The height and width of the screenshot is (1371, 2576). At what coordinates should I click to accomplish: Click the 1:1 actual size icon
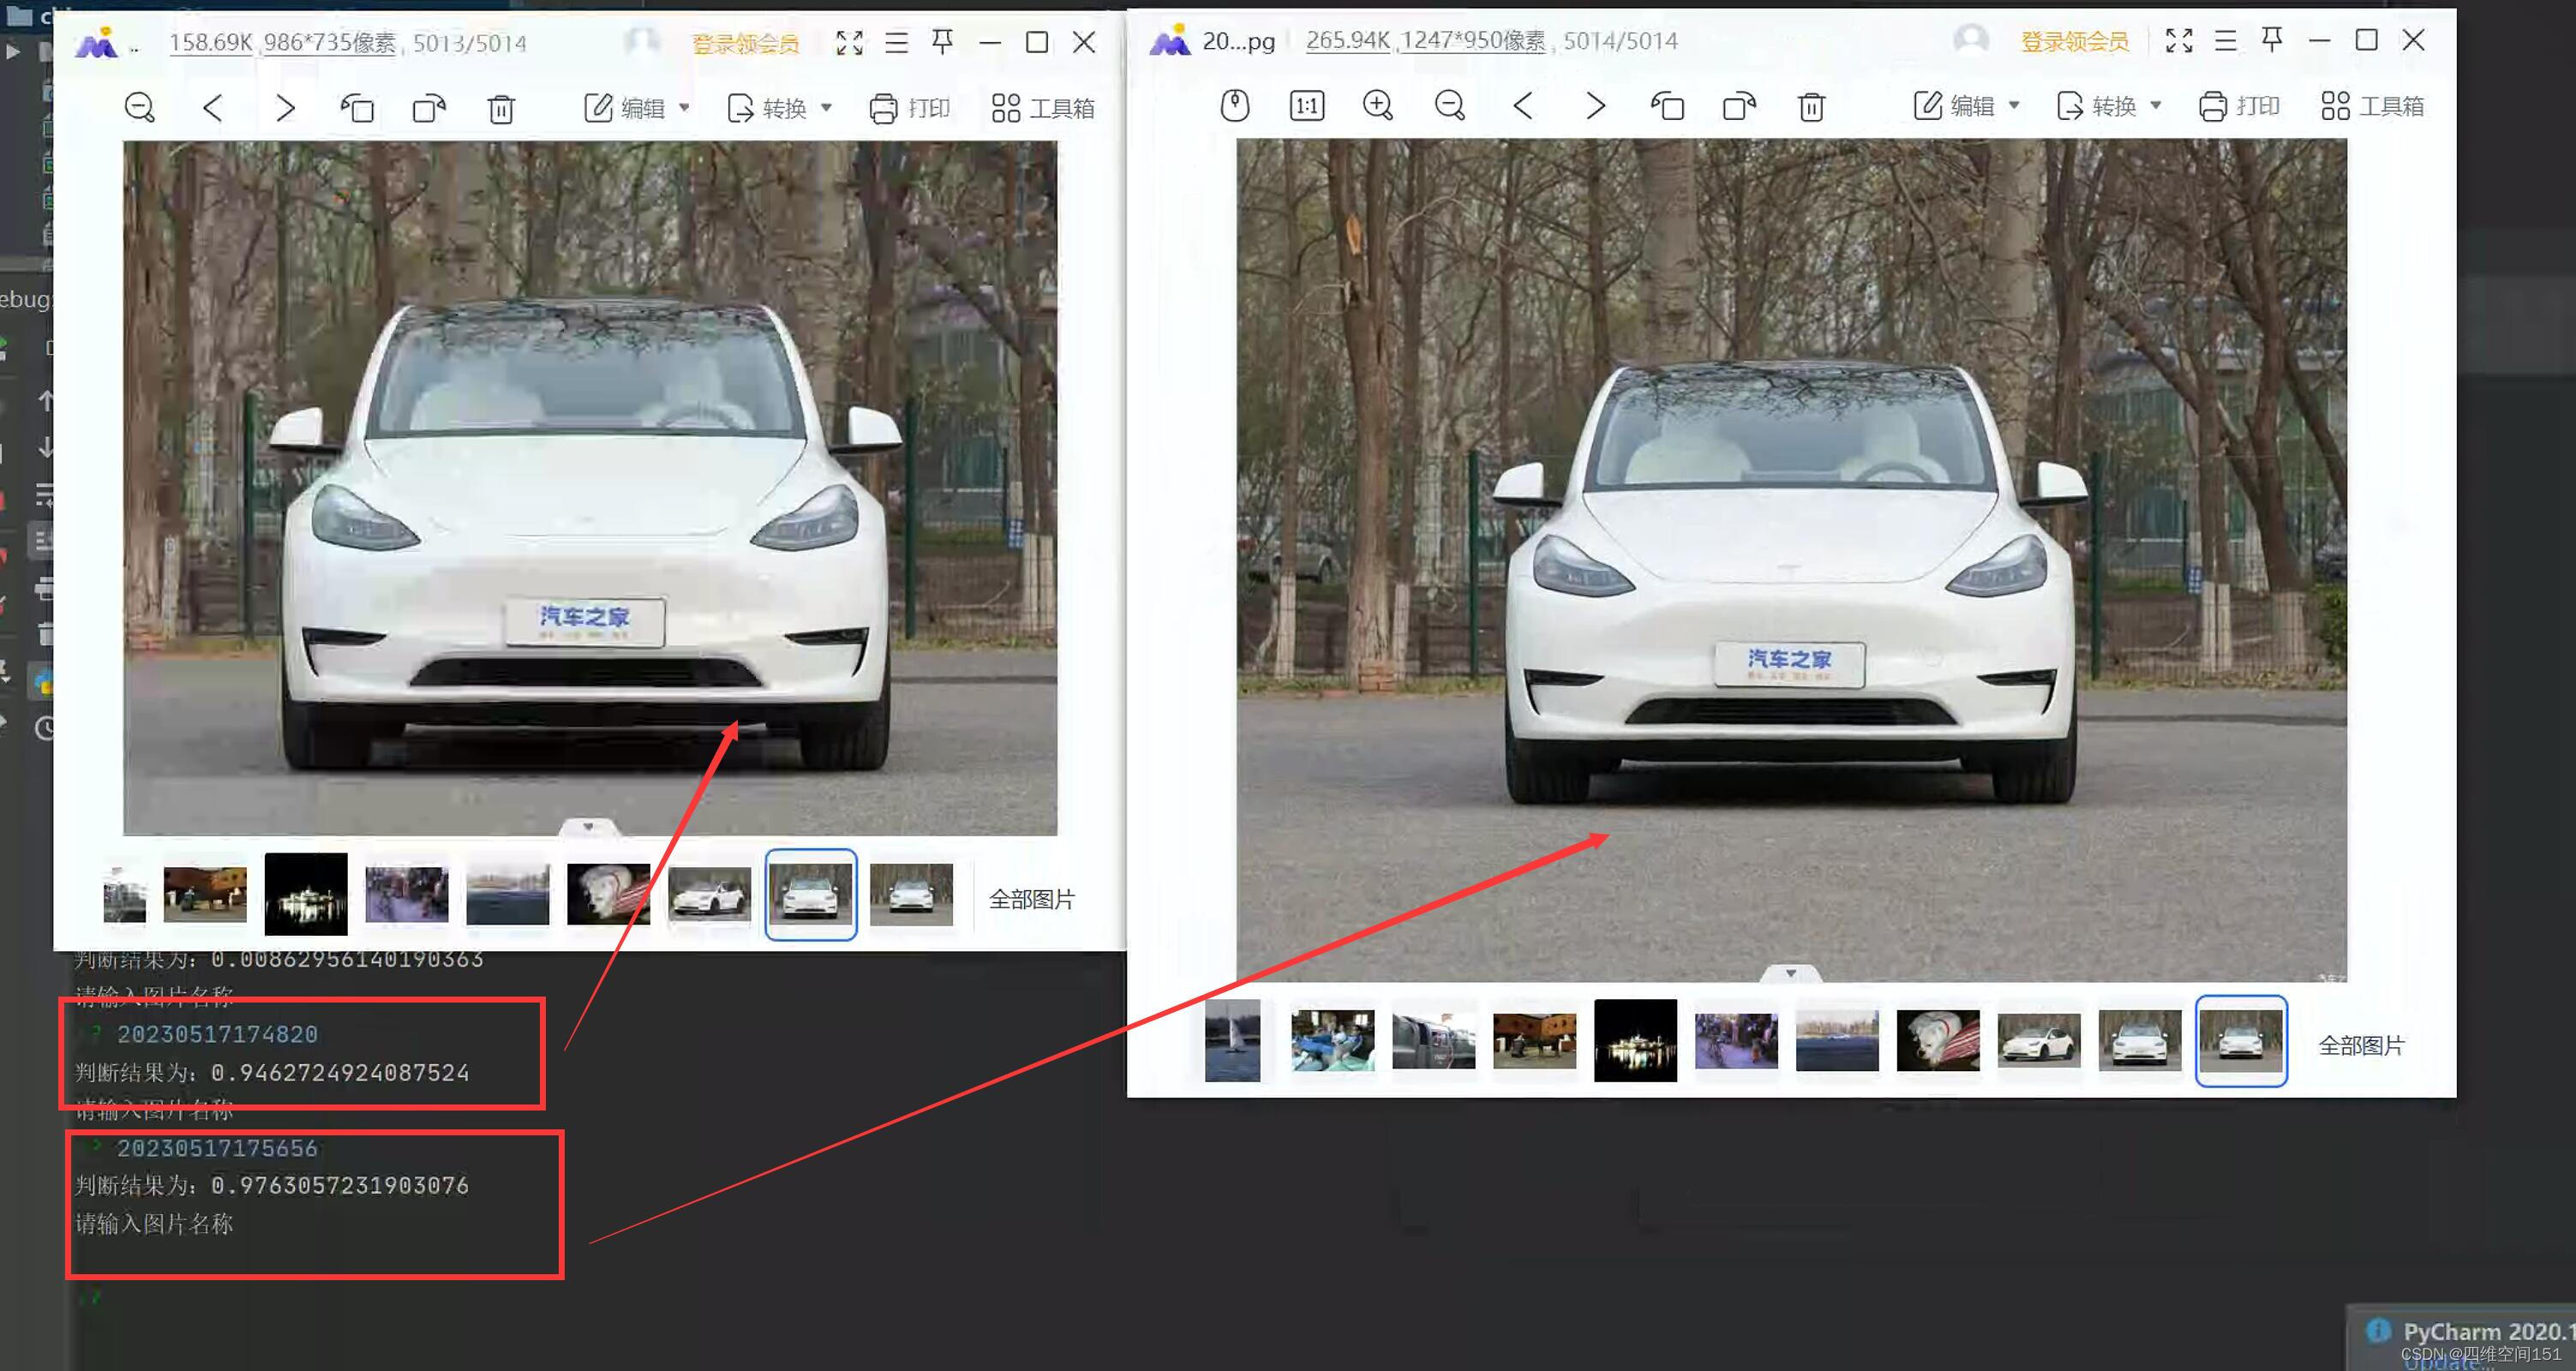point(1306,105)
